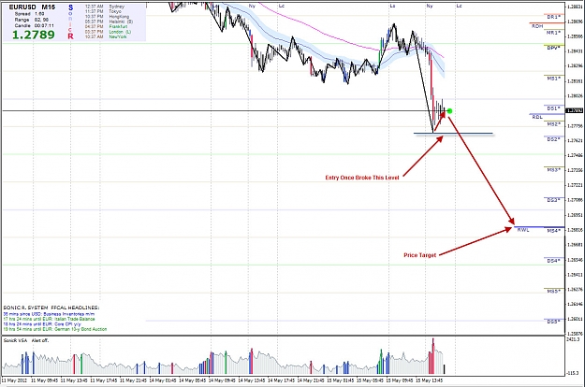Click the SonicR VSA indicator label
The height and width of the screenshot is (387, 585).
tap(15, 340)
